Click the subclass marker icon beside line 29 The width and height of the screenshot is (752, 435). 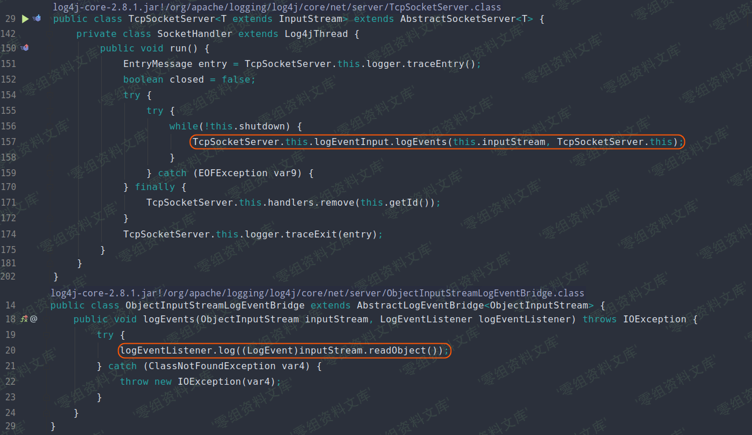[36, 19]
